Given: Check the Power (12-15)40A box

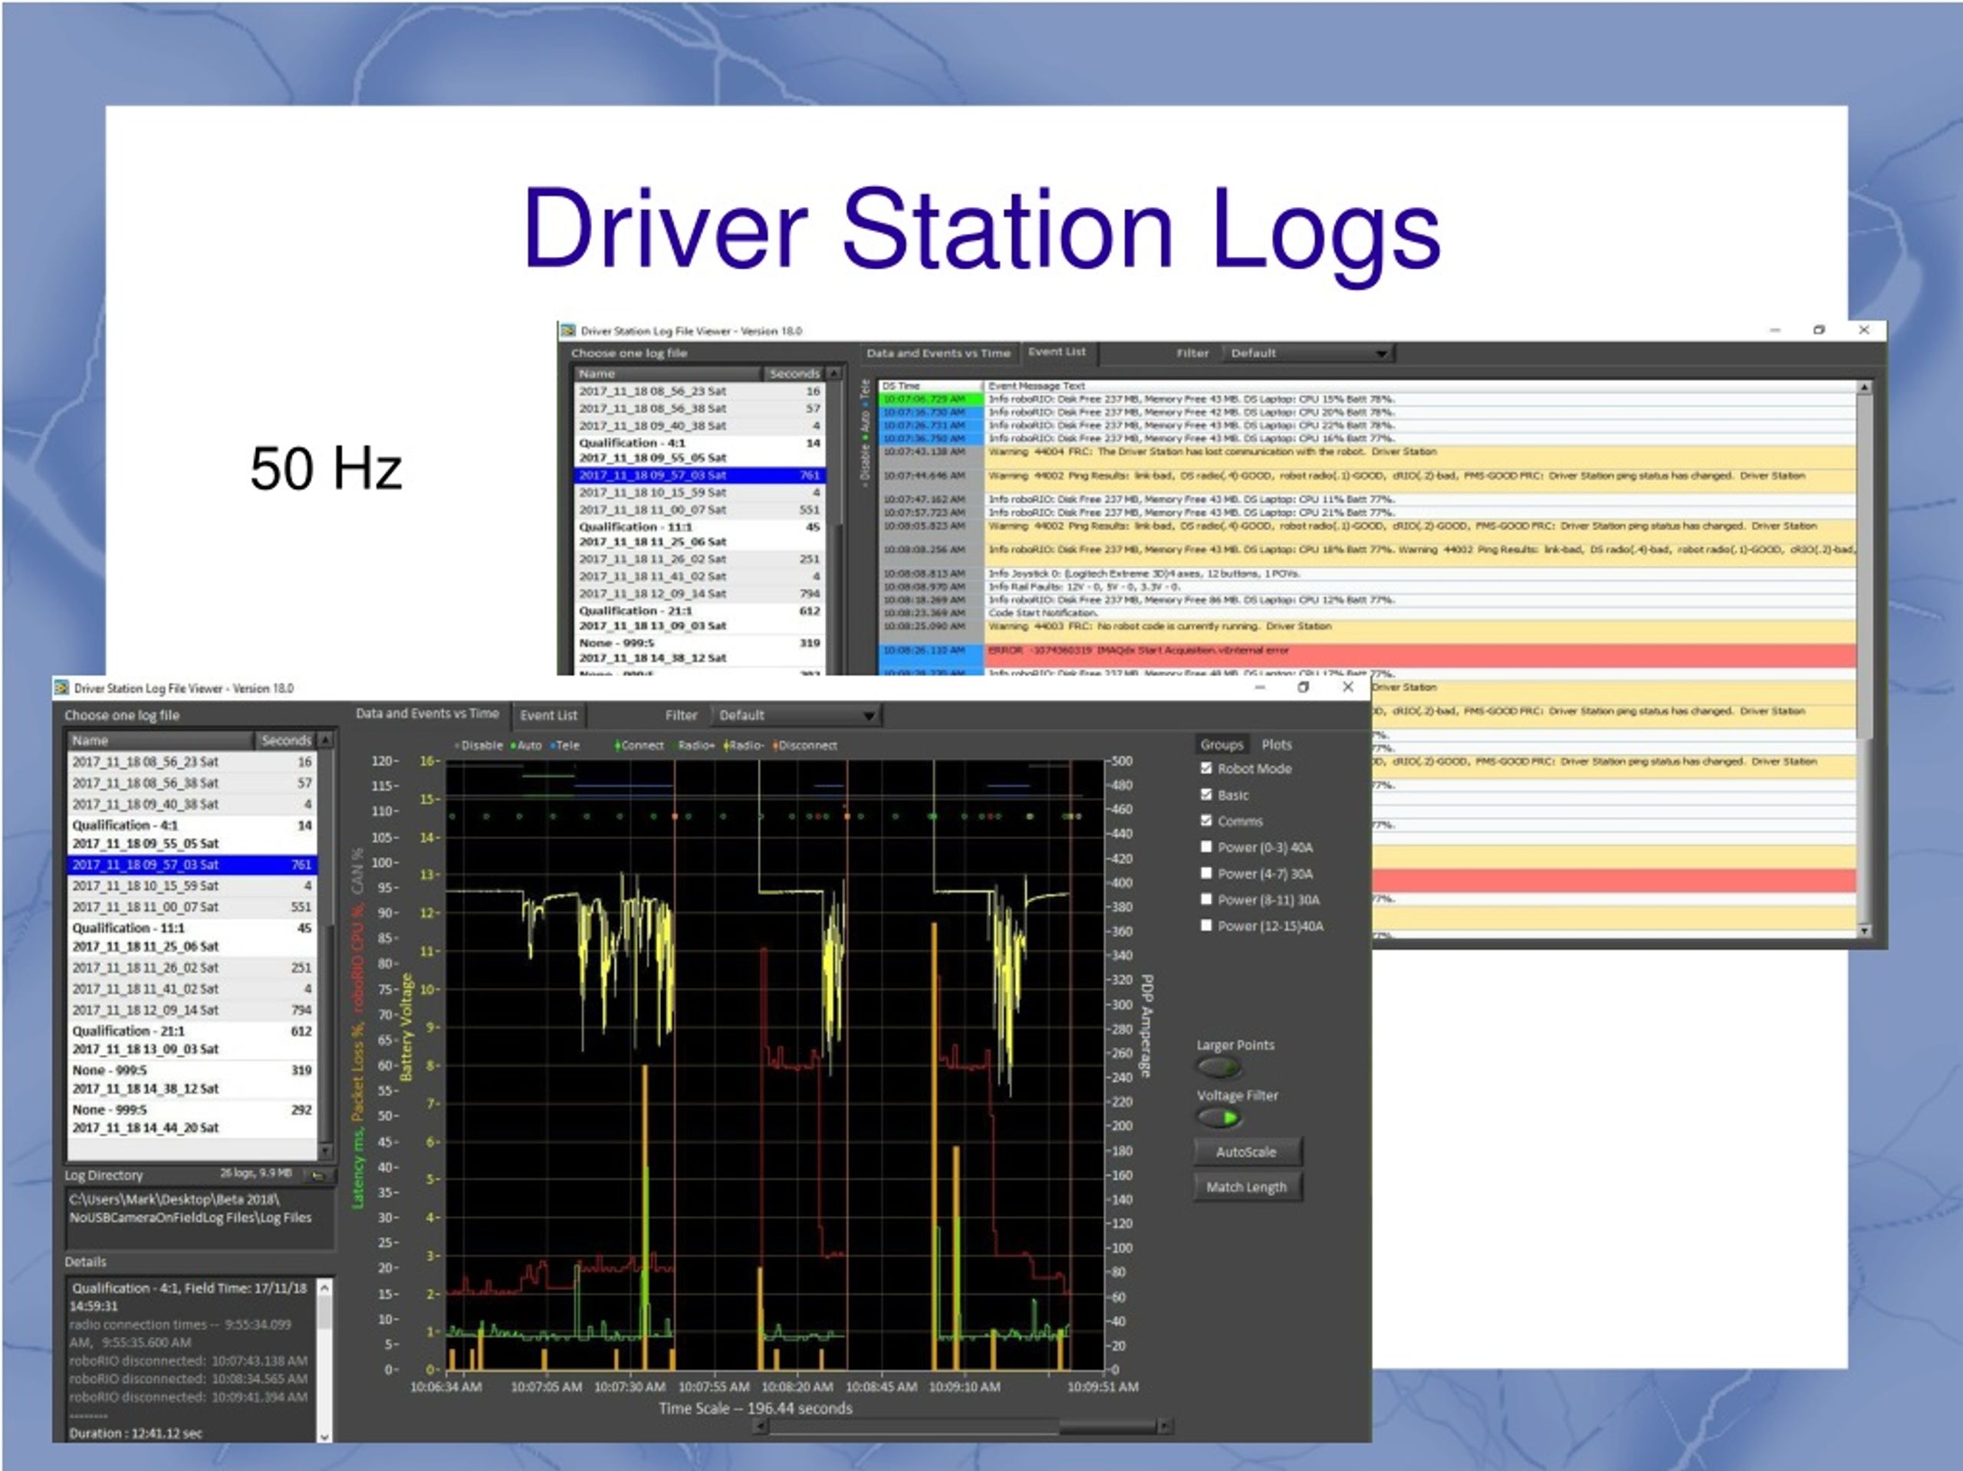Looking at the screenshot, I should click(1206, 925).
